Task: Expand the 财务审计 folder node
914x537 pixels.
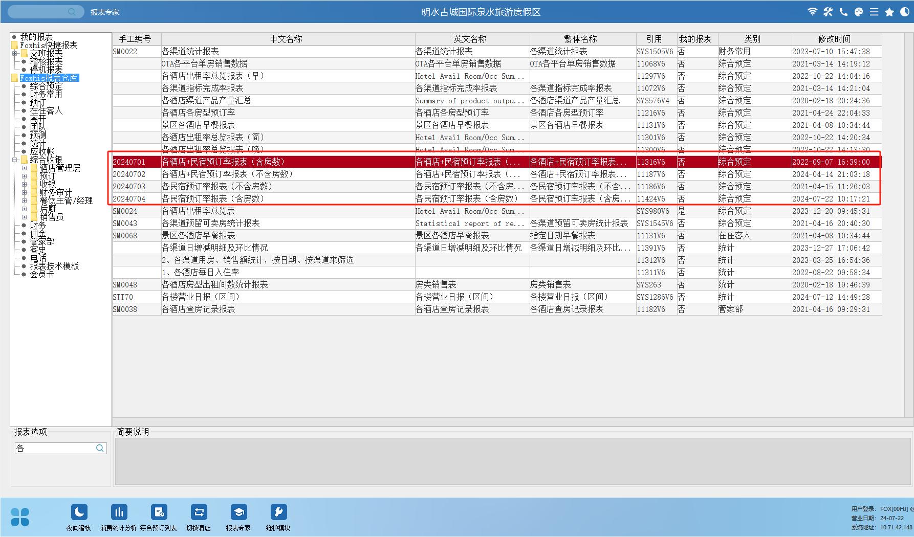Action: pyautogui.click(x=24, y=192)
